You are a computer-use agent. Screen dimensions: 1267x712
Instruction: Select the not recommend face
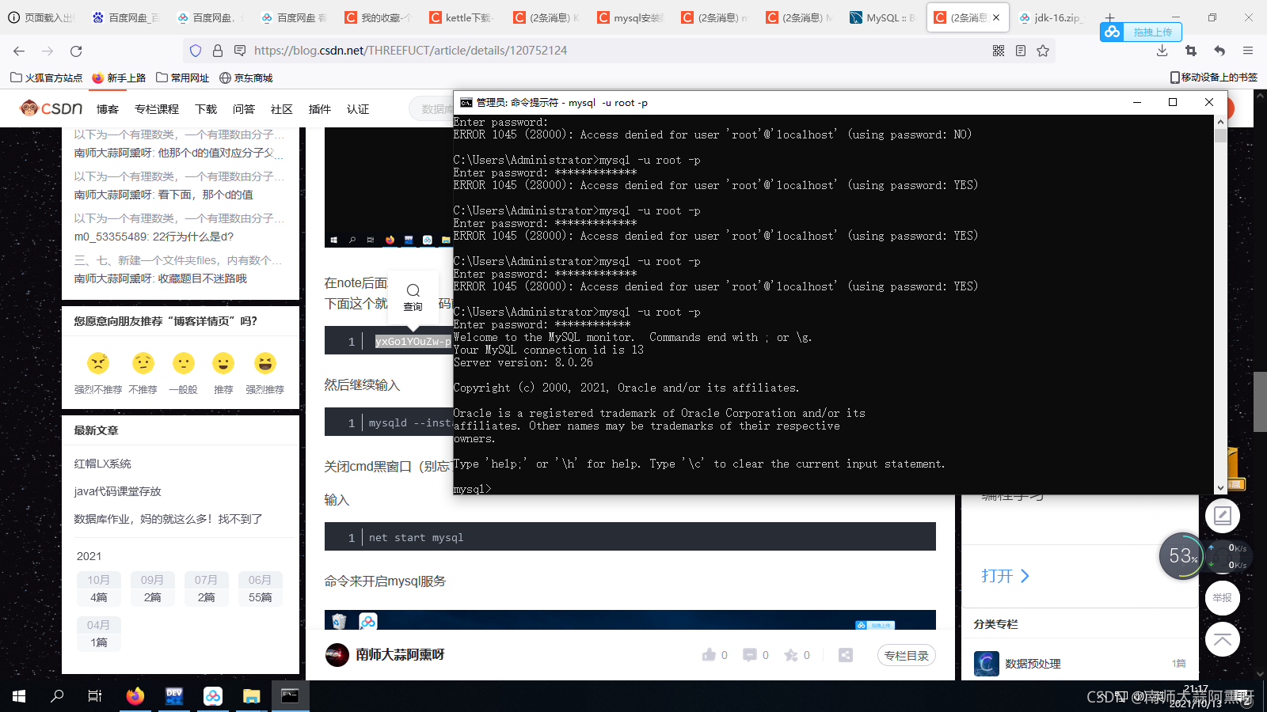coord(143,363)
